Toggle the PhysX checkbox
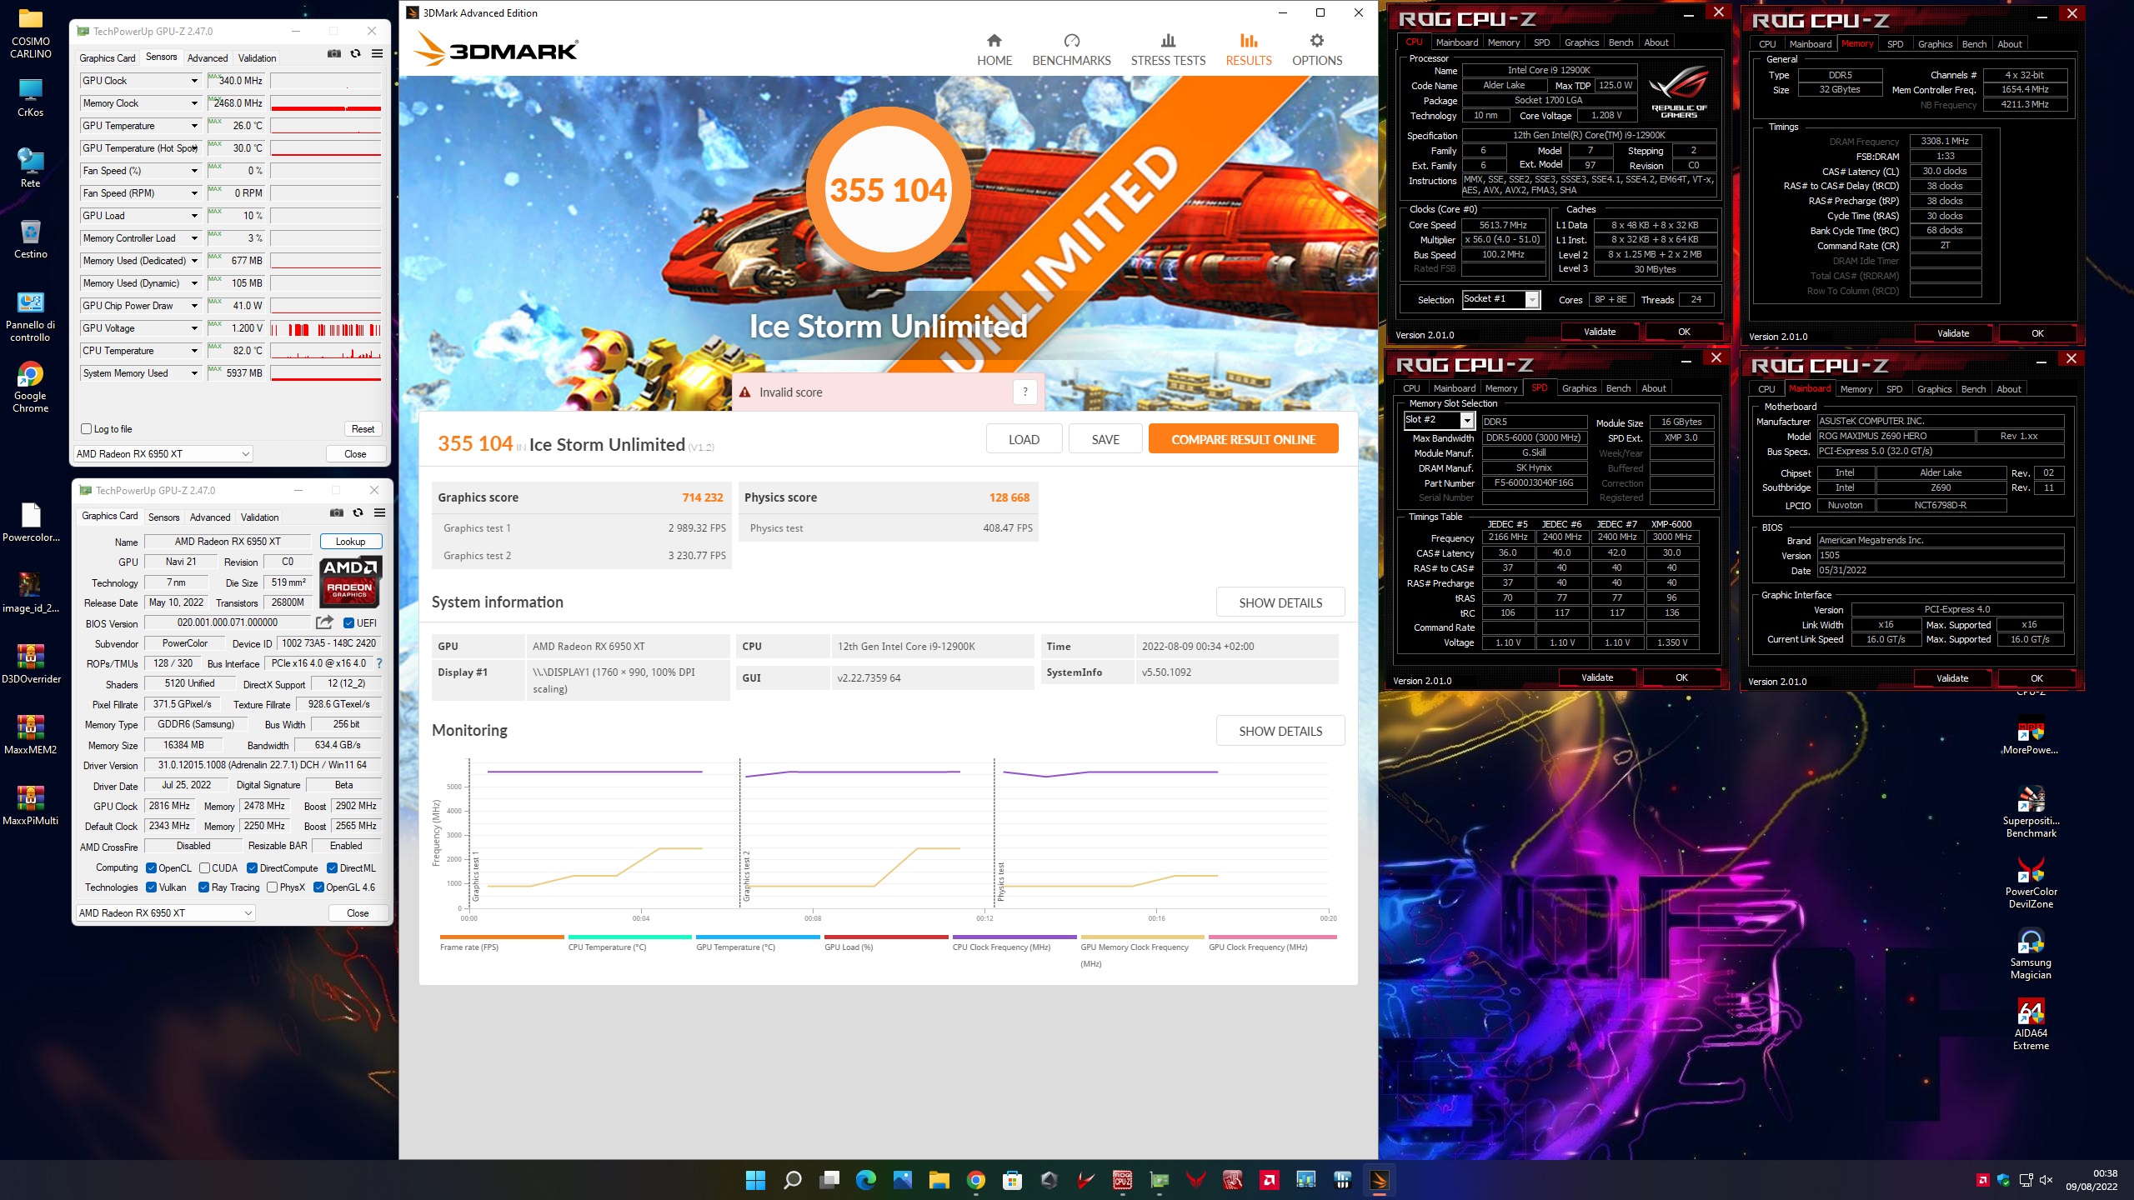 click(272, 887)
